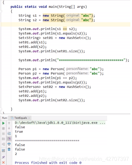Click the java.exe command line in console

(x=60, y=123)
